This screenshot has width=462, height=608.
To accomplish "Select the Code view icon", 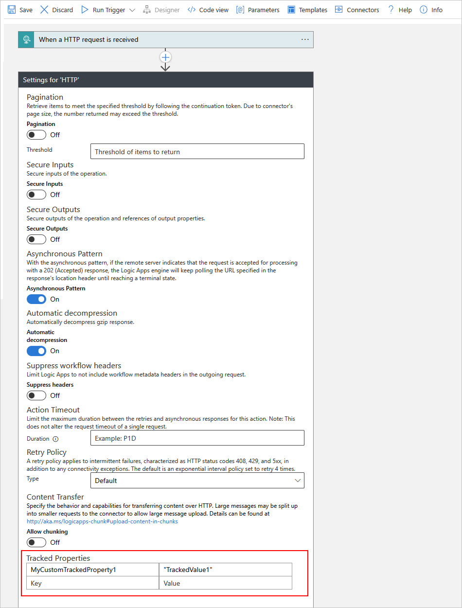I will click(x=192, y=9).
